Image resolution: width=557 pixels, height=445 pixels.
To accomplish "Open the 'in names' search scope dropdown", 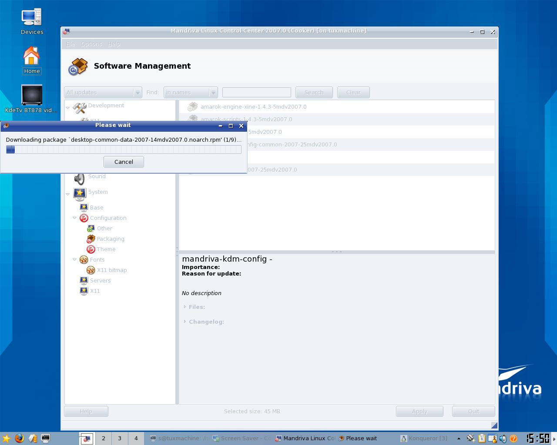I will pos(191,93).
